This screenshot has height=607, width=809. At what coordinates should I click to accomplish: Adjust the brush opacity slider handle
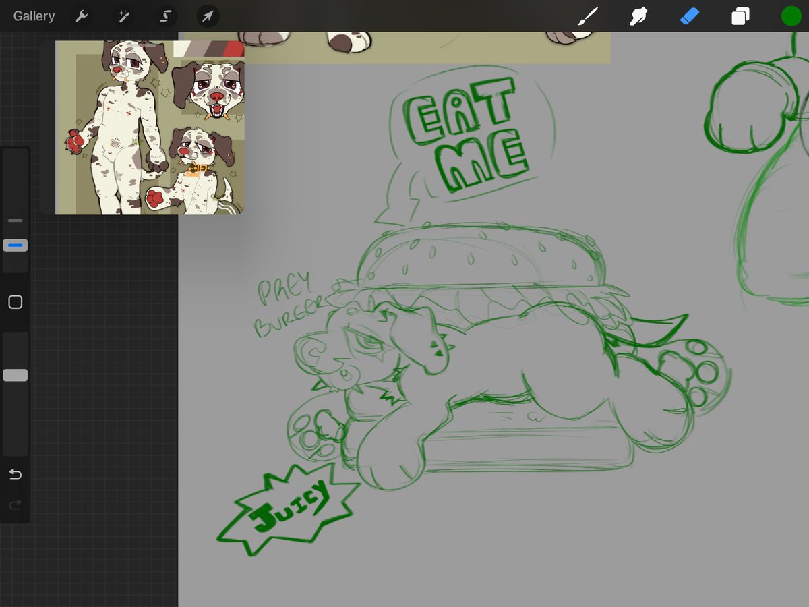pyautogui.click(x=15, y=375)
